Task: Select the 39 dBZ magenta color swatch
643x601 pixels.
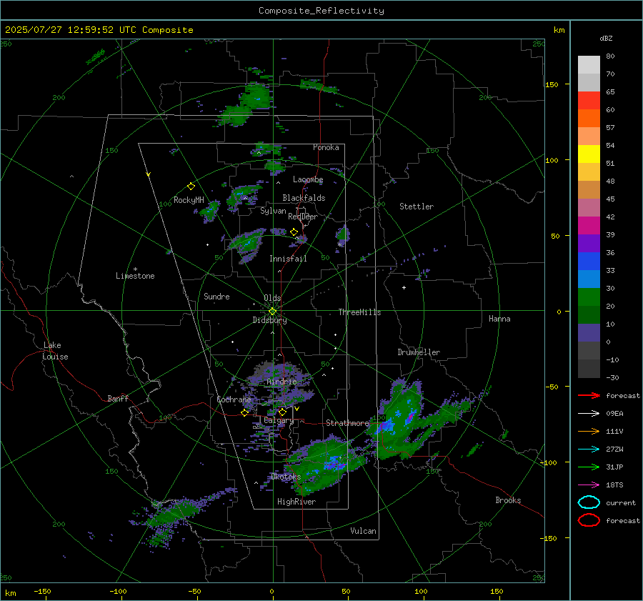Action: pyautogui.click(x=589, y=225)
